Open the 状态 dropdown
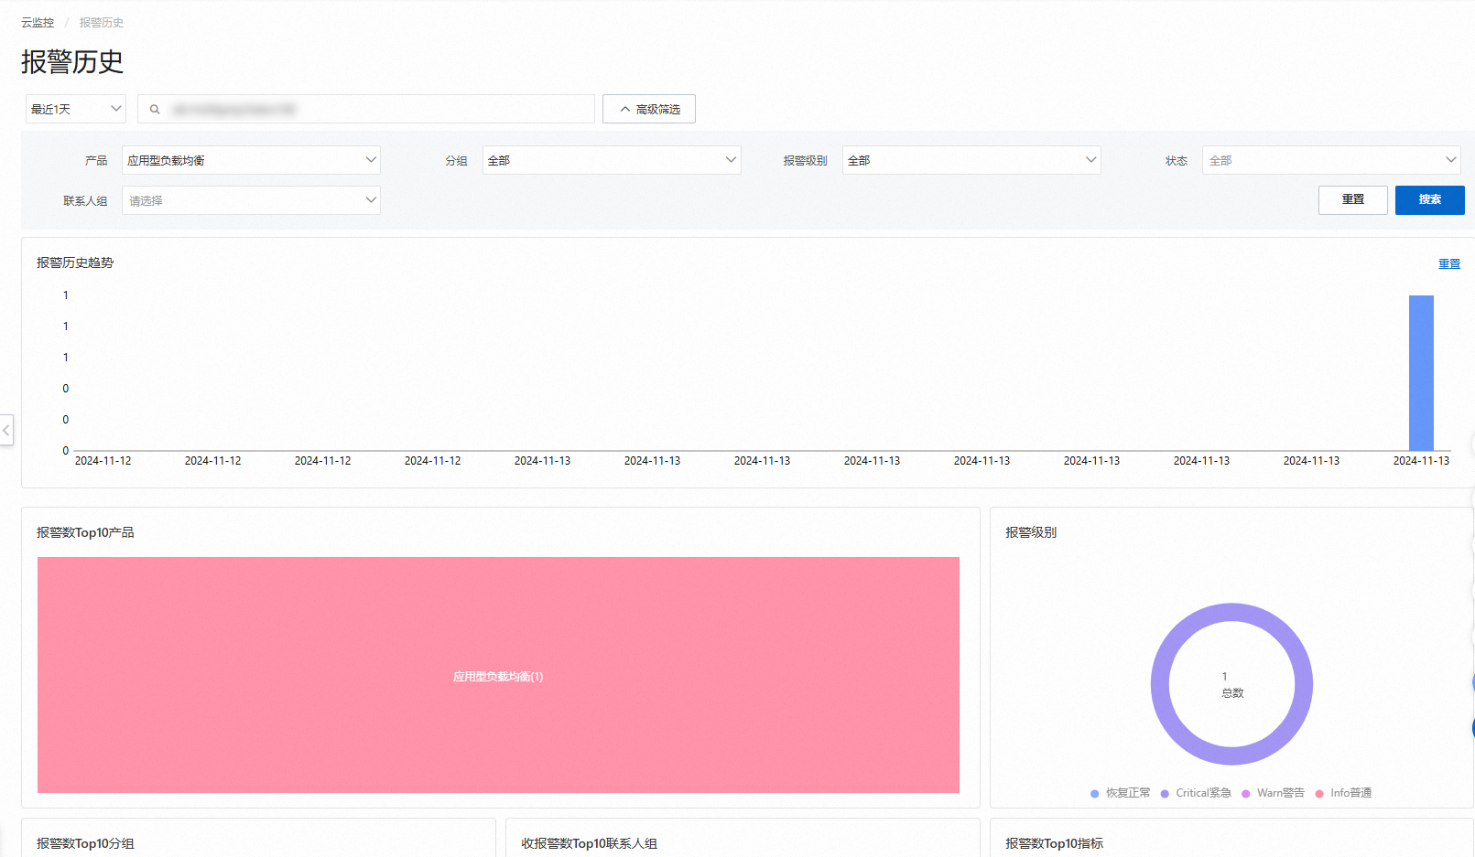The width and height of the screenshot is (1475, 857). tap(1331, 160)
